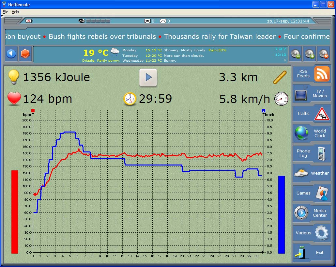Open the Various settings gear
Viewport: 336px width, 267px height.
[312, 233]
